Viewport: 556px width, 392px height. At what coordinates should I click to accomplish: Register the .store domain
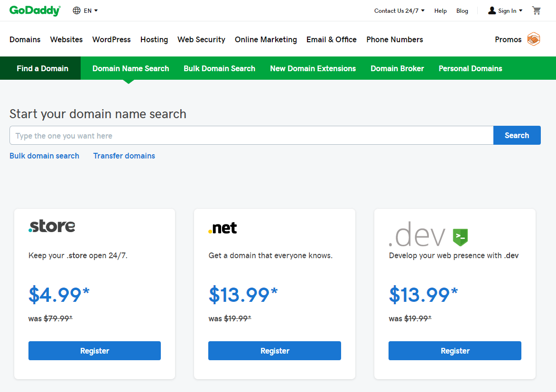pos(94,351)
